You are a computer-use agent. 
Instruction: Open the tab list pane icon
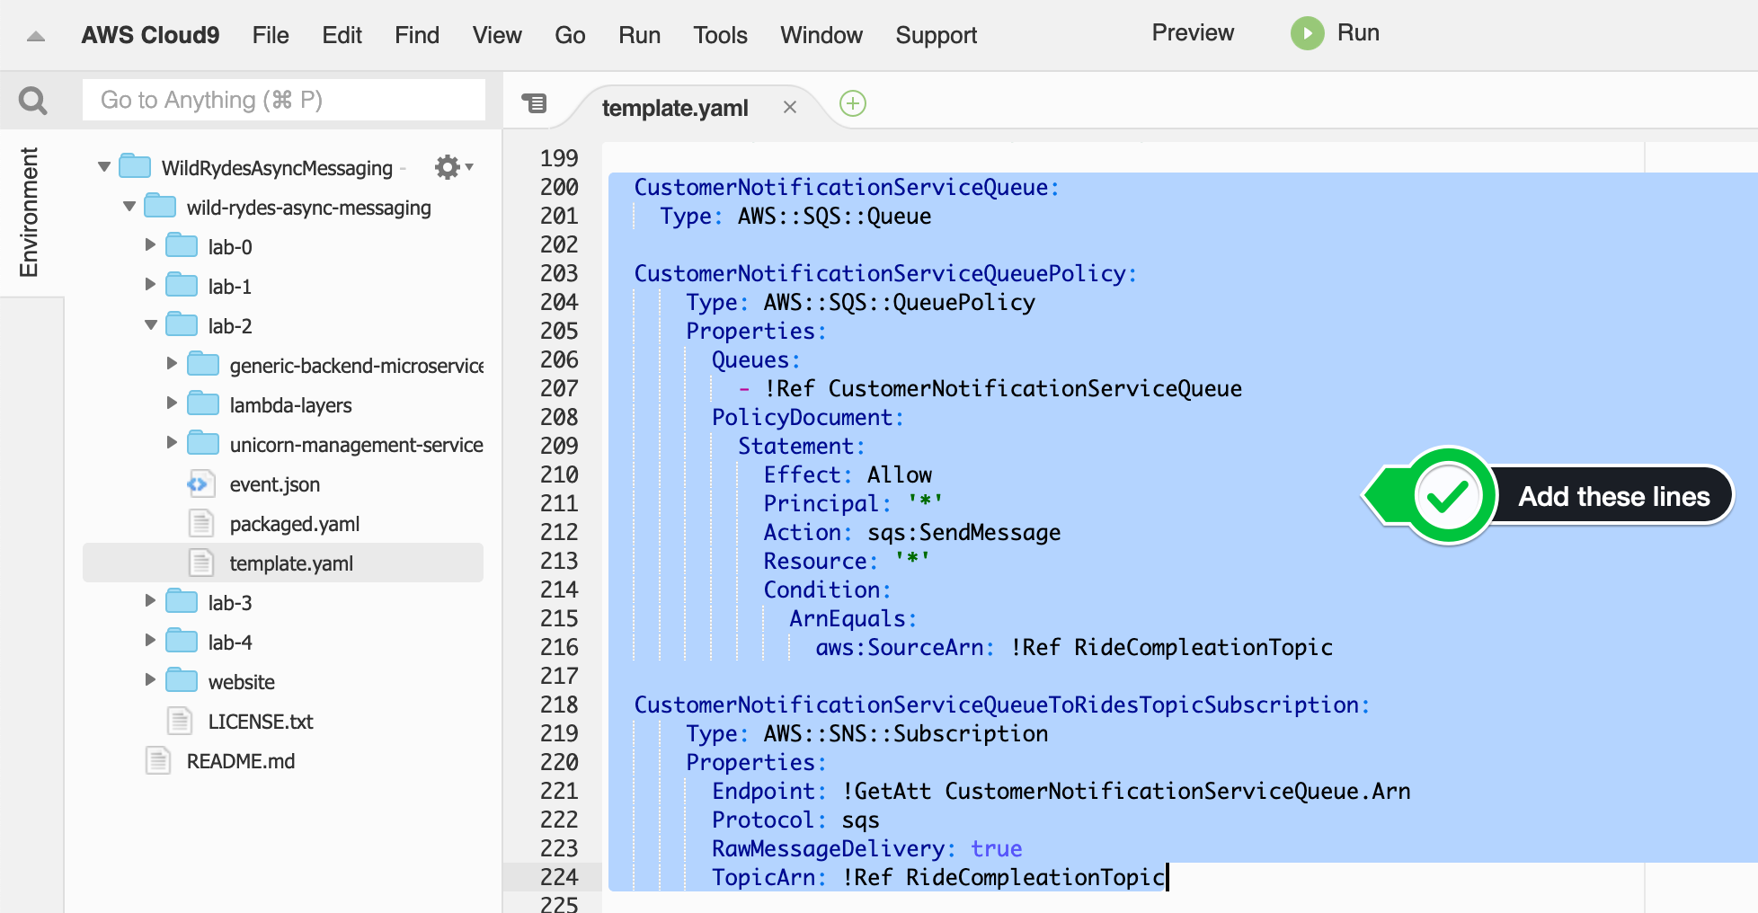point(535,103)
